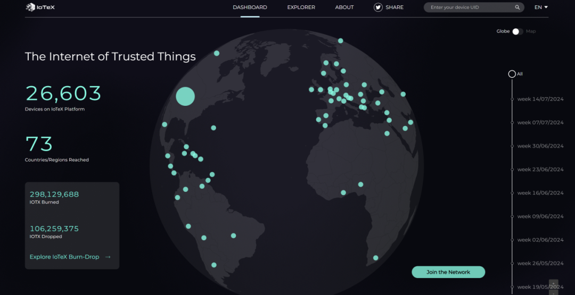Open the EXPLORER tab
The width and height of the screenshot is (575, 295).
pyautogui.click(x=301, y=7)
